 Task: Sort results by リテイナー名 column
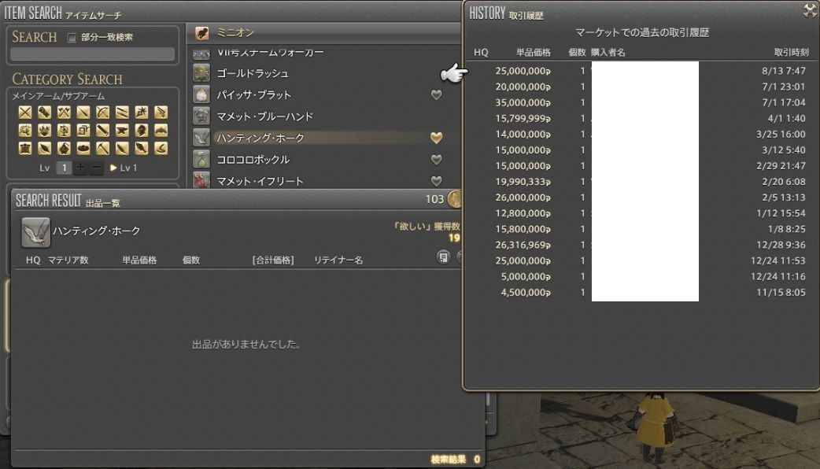338,260
